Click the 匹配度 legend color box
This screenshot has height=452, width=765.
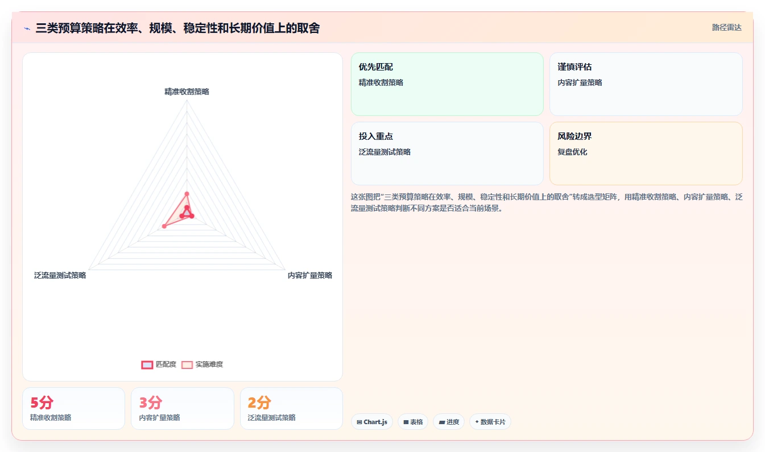click(x=147, y=365)
